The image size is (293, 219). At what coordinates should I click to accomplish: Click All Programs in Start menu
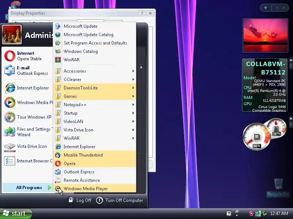(28, 188)
